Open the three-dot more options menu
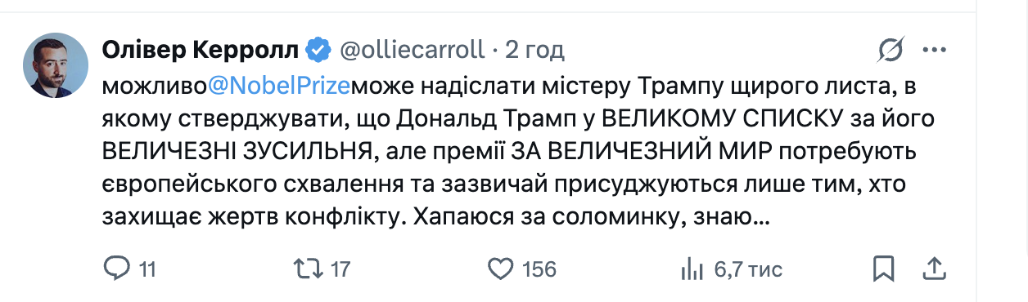 pyautogui.click(x=934, y=51)
